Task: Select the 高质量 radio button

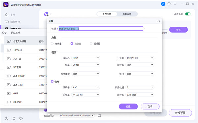Action: (52, 44)
